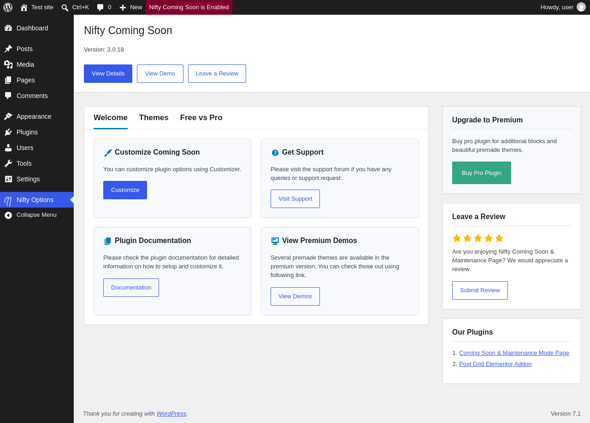
Task: Click the Dashboard gauge icon
Action: tap(8, 28)
